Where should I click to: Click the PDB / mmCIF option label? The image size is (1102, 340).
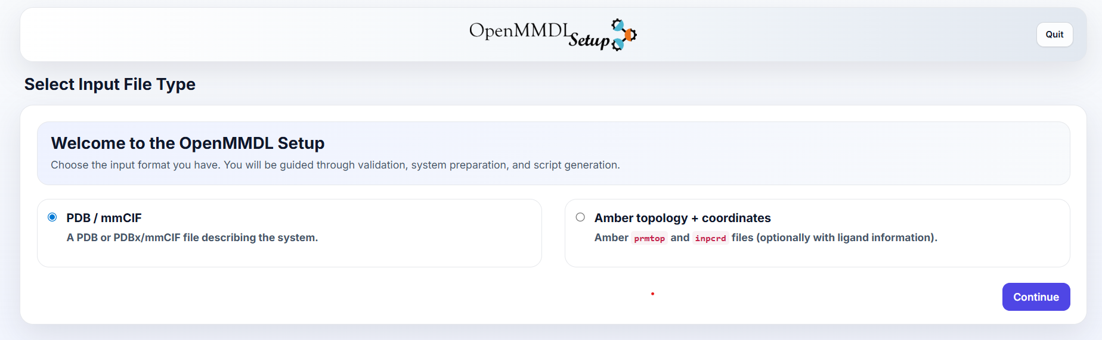click(x=104, y=218)
